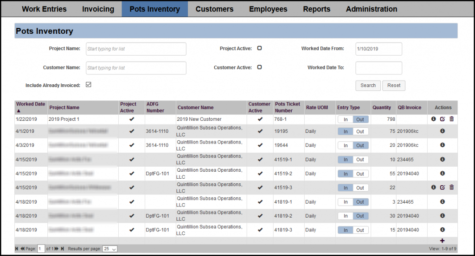The image size is (475, 256).
Task: Set entry type to Out for ticket 41519-3
Action: pos(360,187)
